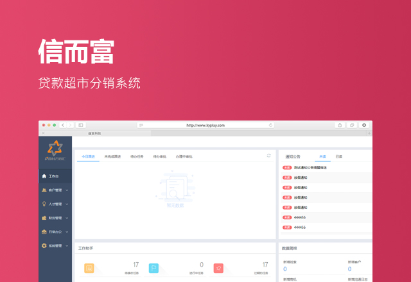Open the first 444456 notification
The height and width of the screenshot is (282, 411).
coord(300,217)
